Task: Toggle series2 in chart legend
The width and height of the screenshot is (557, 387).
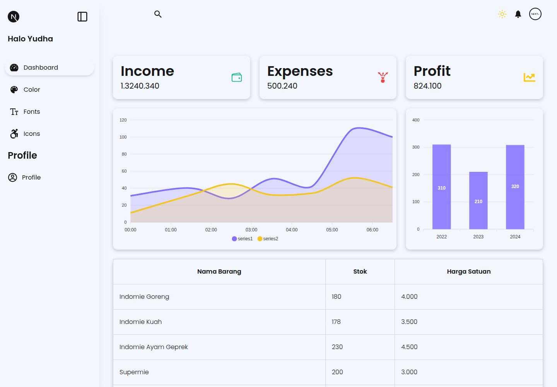Action: tap(268, 239)
